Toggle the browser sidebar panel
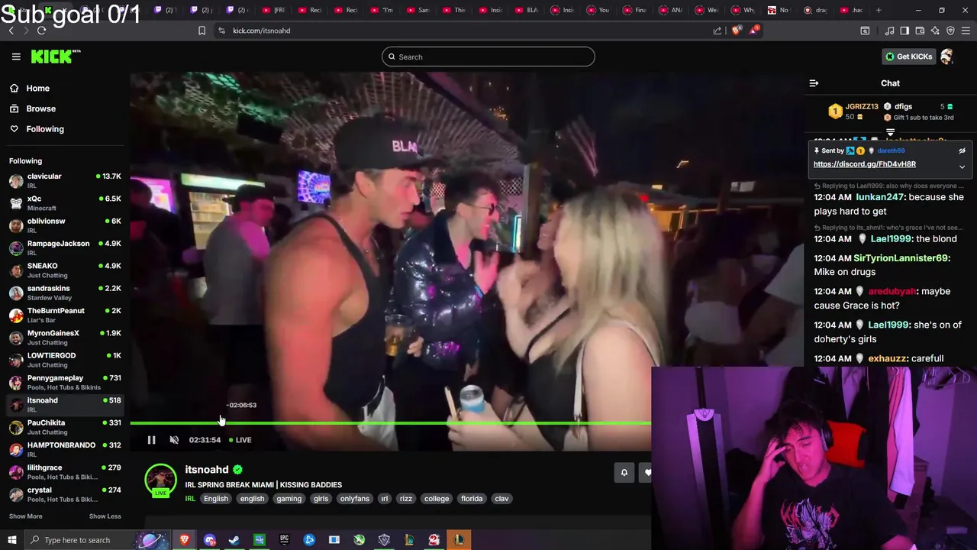 [x=904, y=31]
